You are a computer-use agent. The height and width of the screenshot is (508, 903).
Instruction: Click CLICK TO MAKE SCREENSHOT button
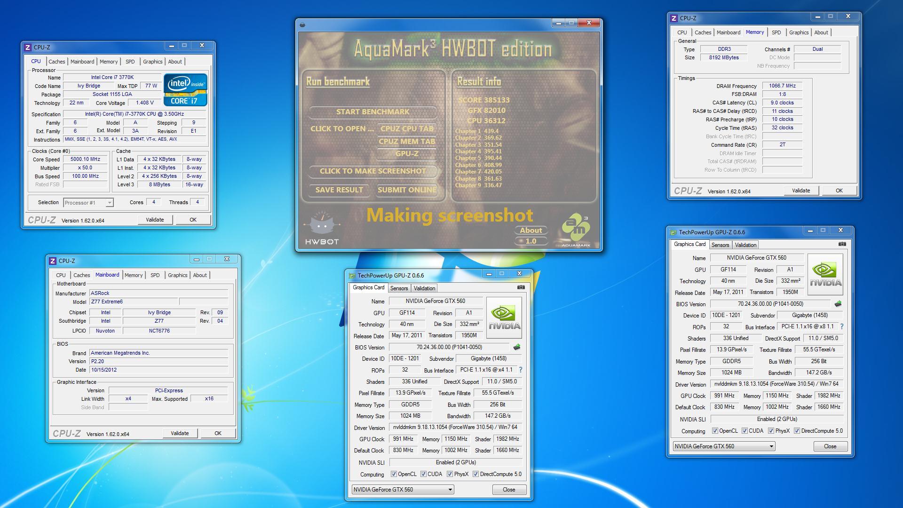click(x=373, y=171)
